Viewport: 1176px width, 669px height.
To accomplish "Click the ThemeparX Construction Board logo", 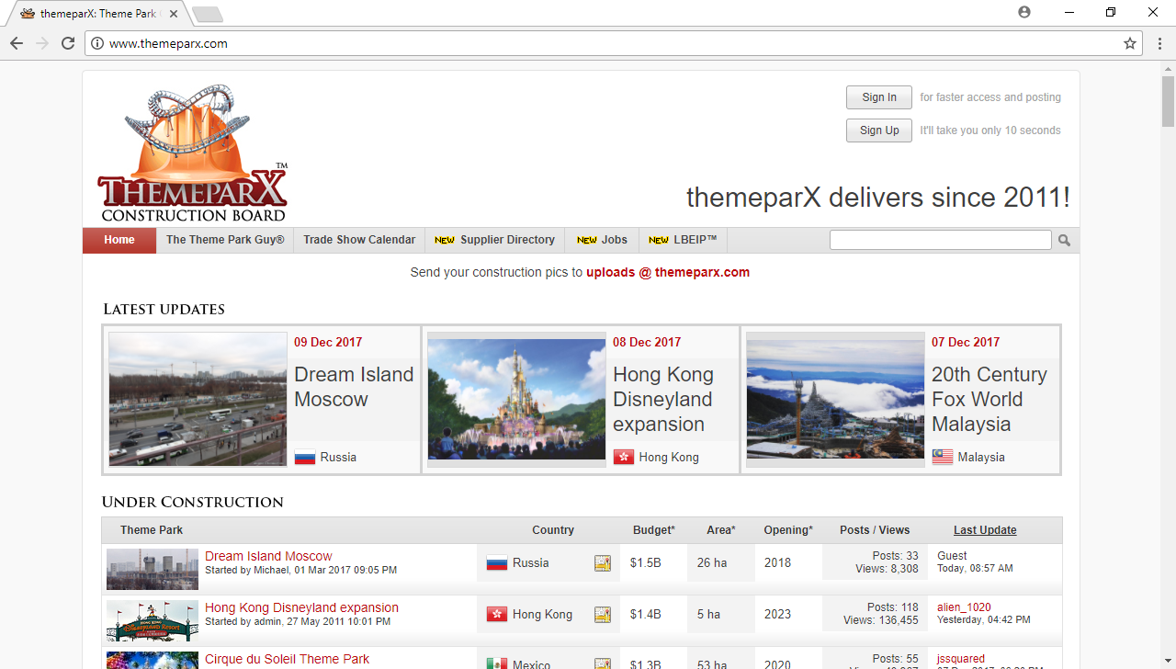I will click(x=193, y=153).
